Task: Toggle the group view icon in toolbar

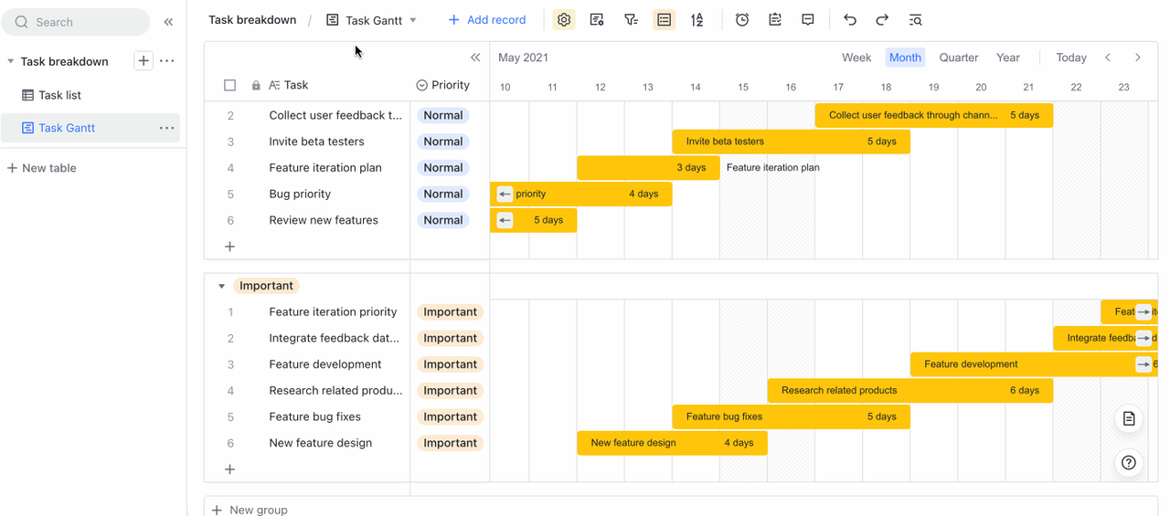Action: coord(665,20)
